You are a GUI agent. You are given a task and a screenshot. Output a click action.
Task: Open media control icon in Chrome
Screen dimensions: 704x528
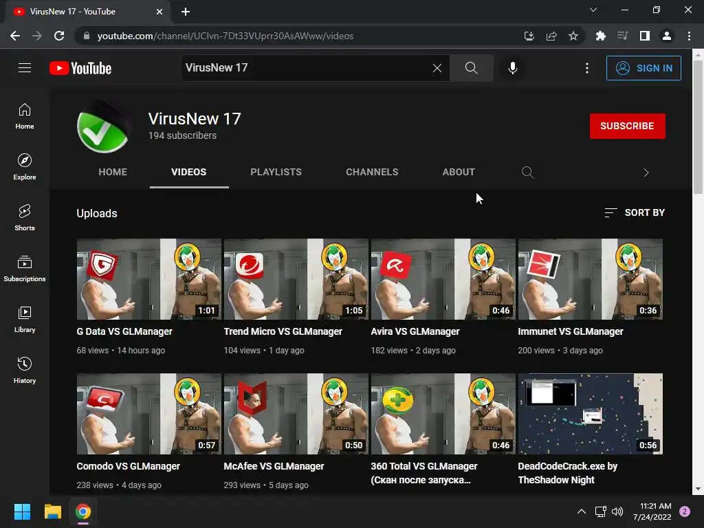tap(622, 36)
